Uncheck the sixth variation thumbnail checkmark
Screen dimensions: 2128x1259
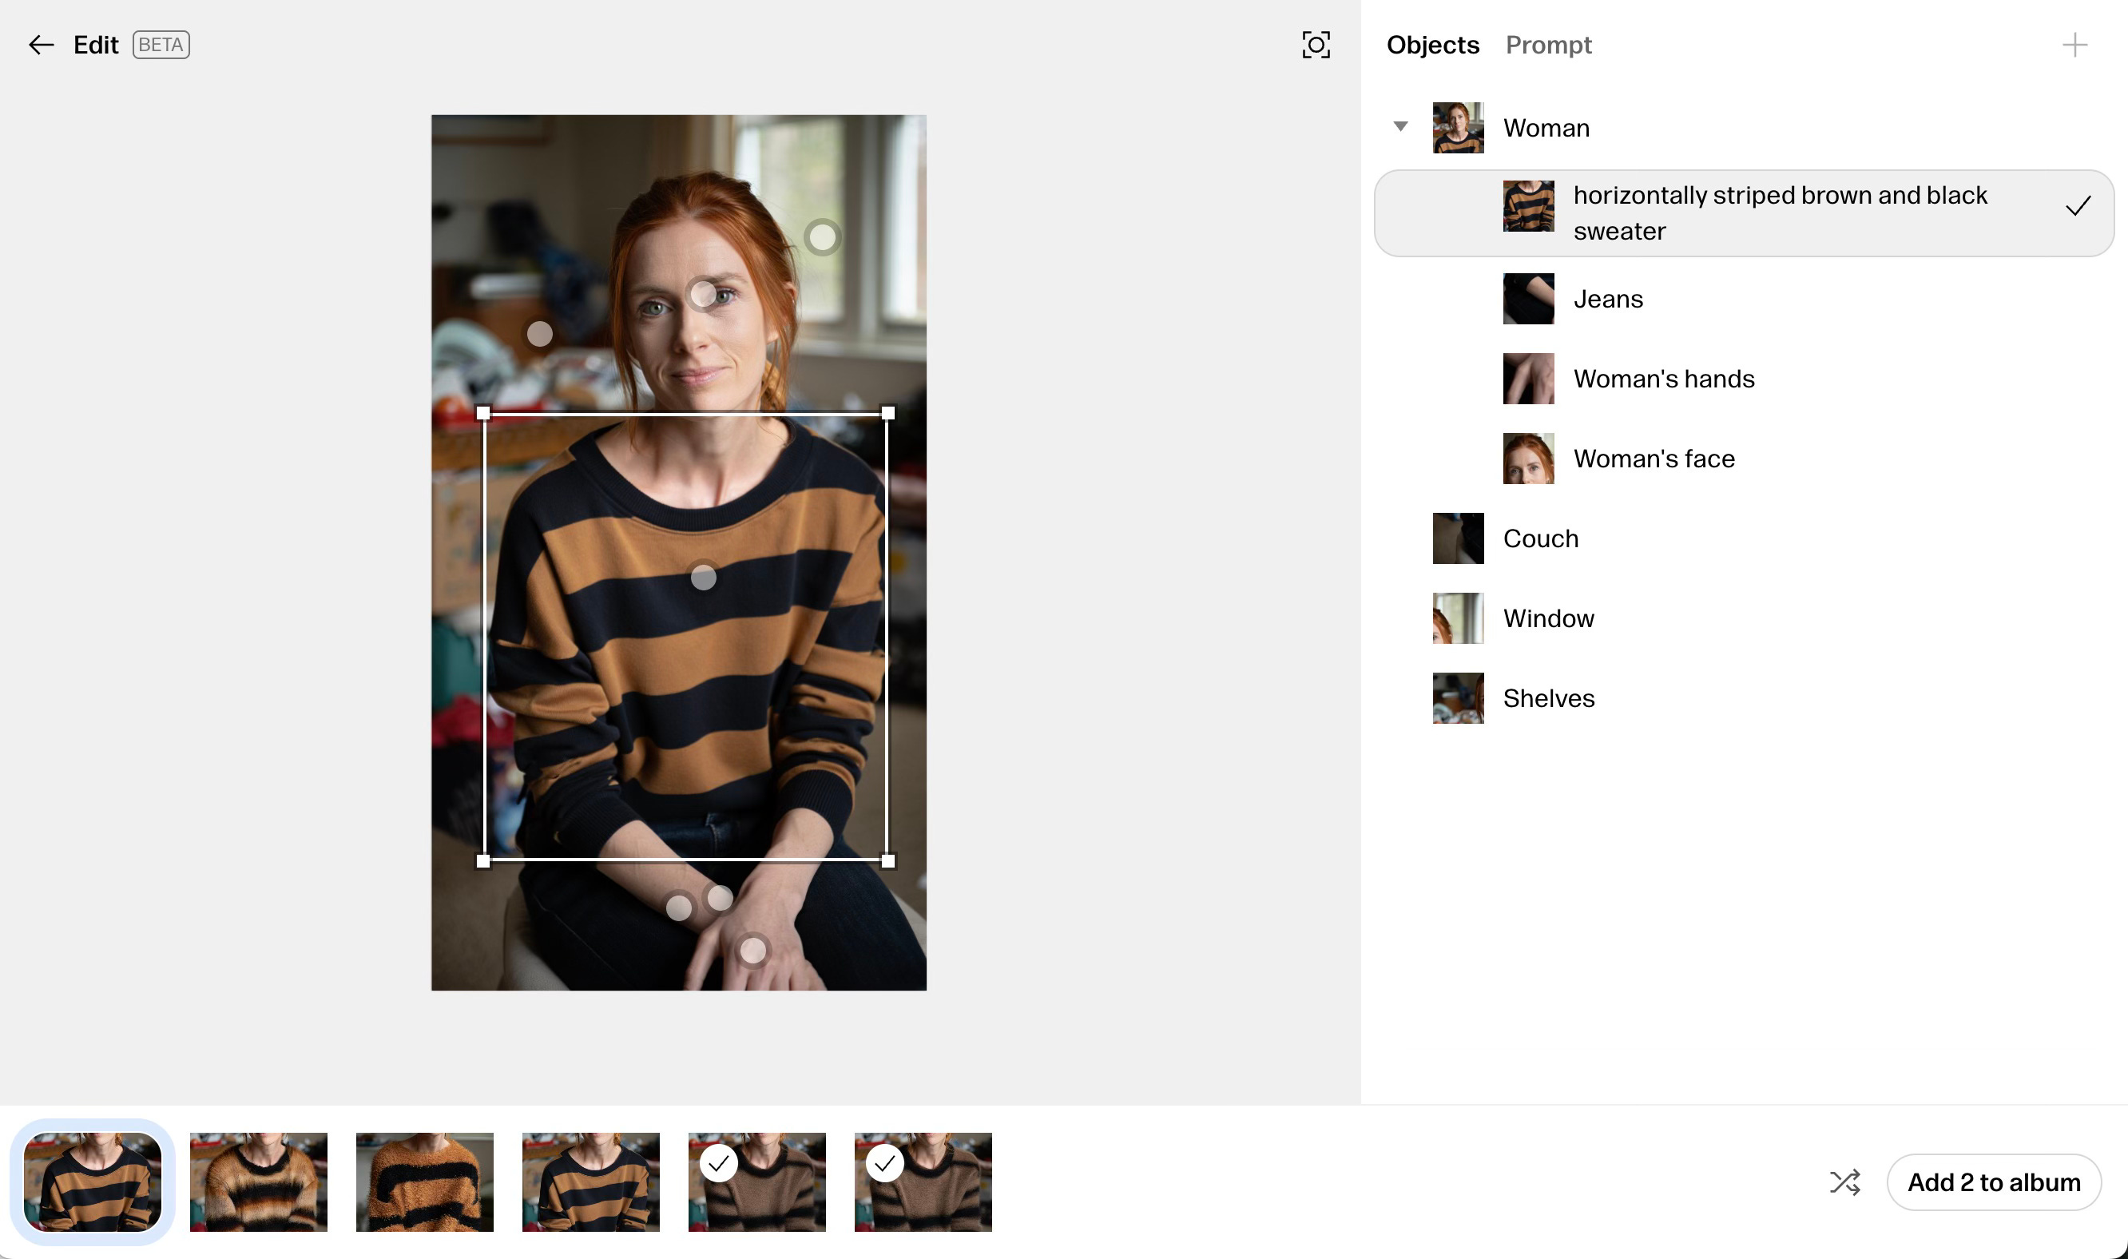884,1163
